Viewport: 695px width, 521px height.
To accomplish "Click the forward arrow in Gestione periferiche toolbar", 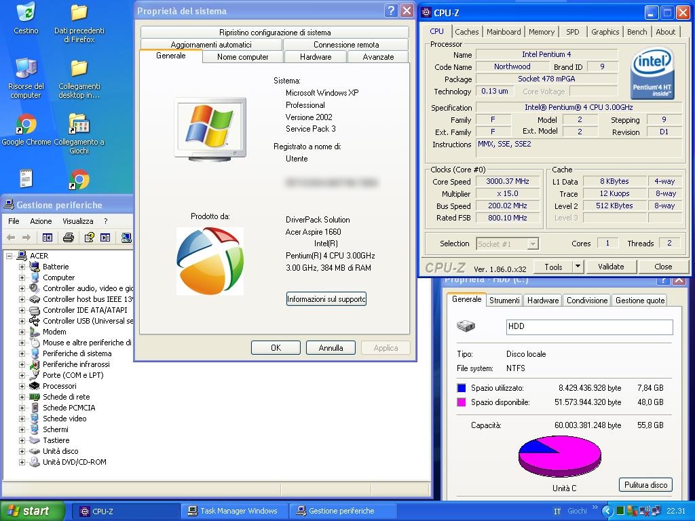I will click(x=26, y=238).
